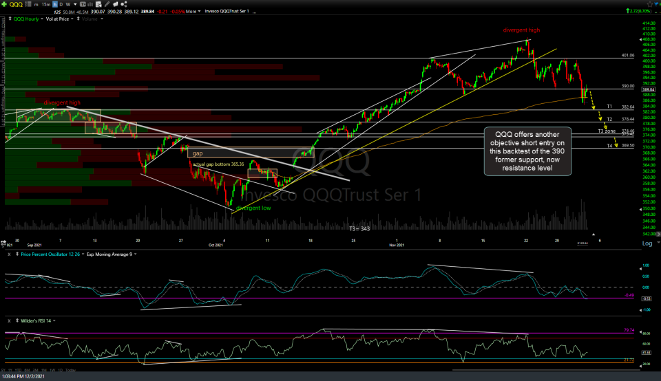Open the watchlist list icon beside QQQ
Image resolution: width=661 pixels, height=381 pixels.
28,4
